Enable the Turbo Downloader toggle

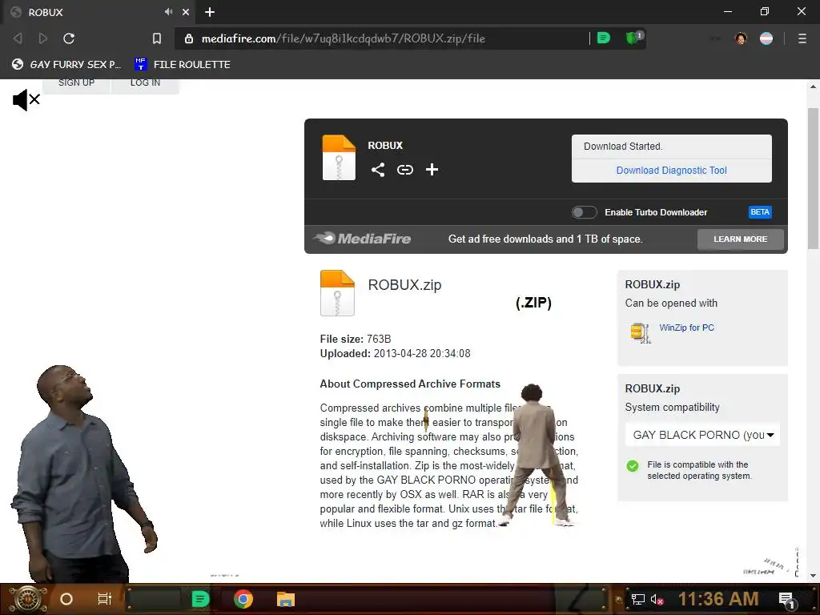coord(584,212)
